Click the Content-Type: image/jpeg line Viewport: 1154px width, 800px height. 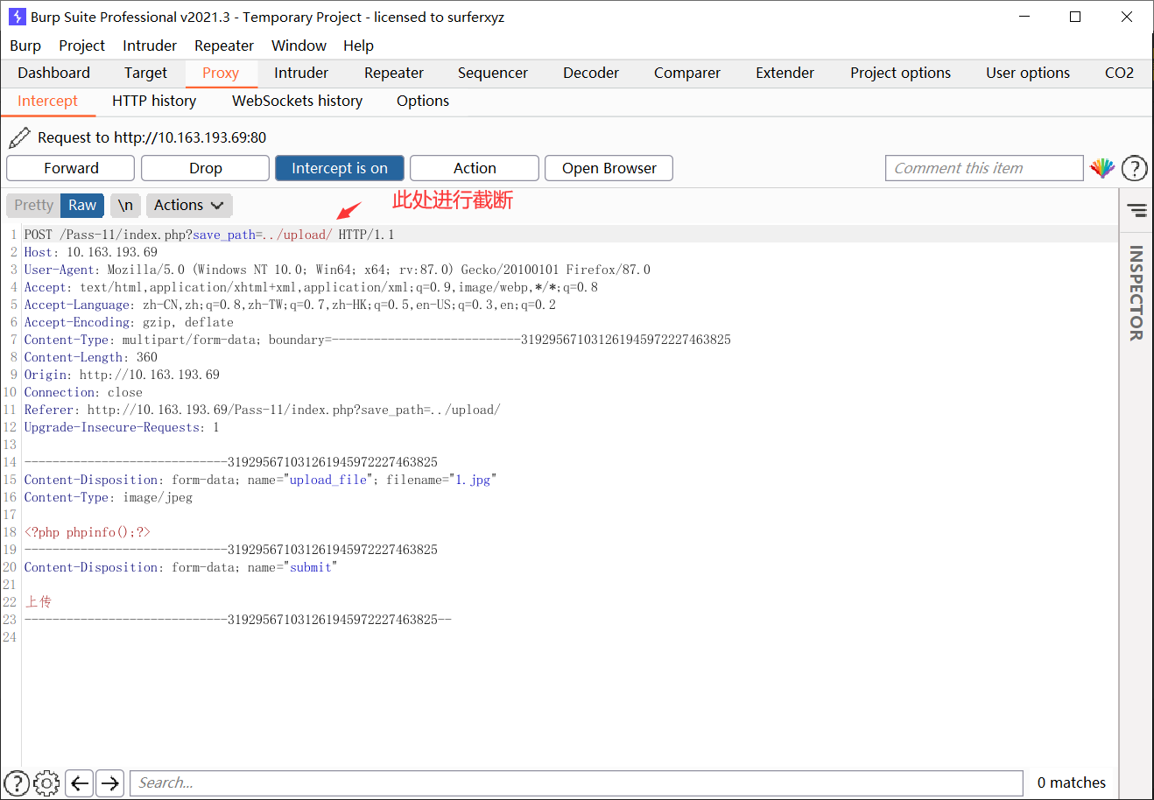109,497
